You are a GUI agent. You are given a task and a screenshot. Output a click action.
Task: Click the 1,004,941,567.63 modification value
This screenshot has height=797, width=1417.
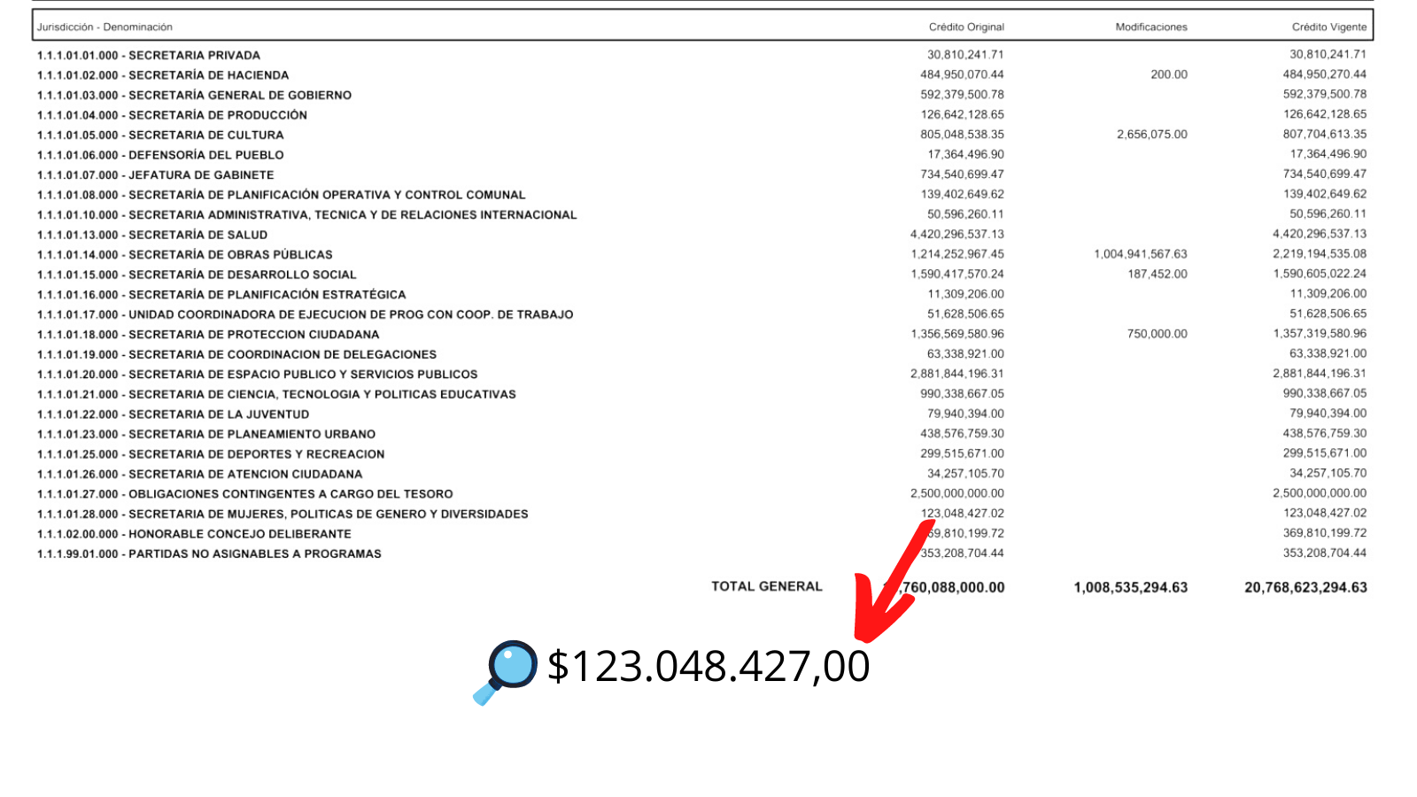coord(1140,254)
